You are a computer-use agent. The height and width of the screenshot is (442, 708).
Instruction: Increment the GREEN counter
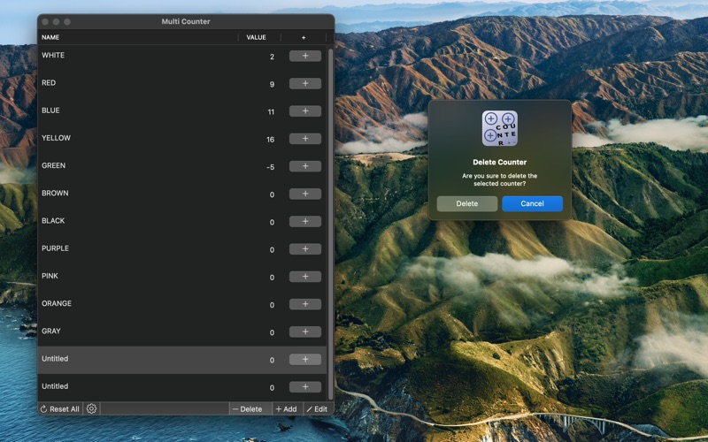304,166
